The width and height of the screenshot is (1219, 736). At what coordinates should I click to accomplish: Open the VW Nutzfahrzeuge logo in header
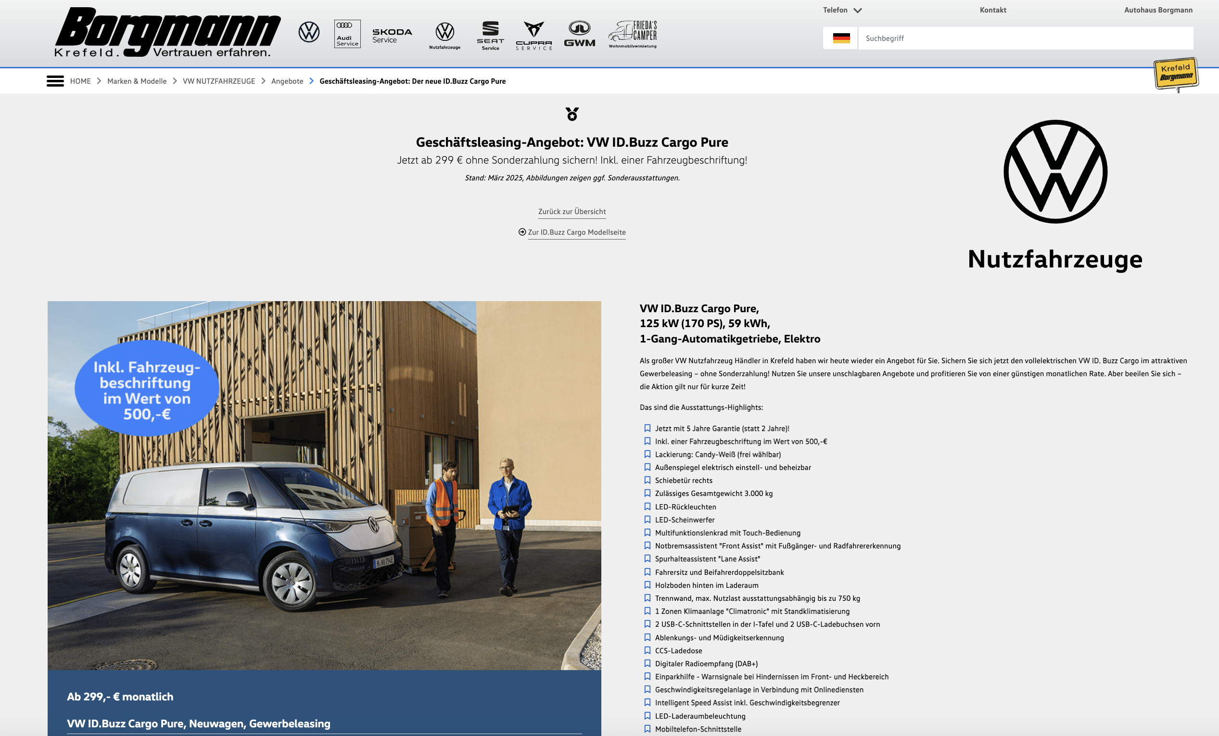pyautogui.click(x=445, y=36)
